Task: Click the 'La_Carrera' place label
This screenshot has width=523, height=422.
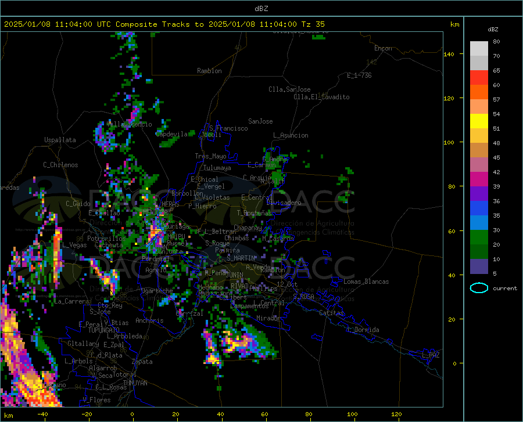Action: pyautogui.click(x=71, y=301)
